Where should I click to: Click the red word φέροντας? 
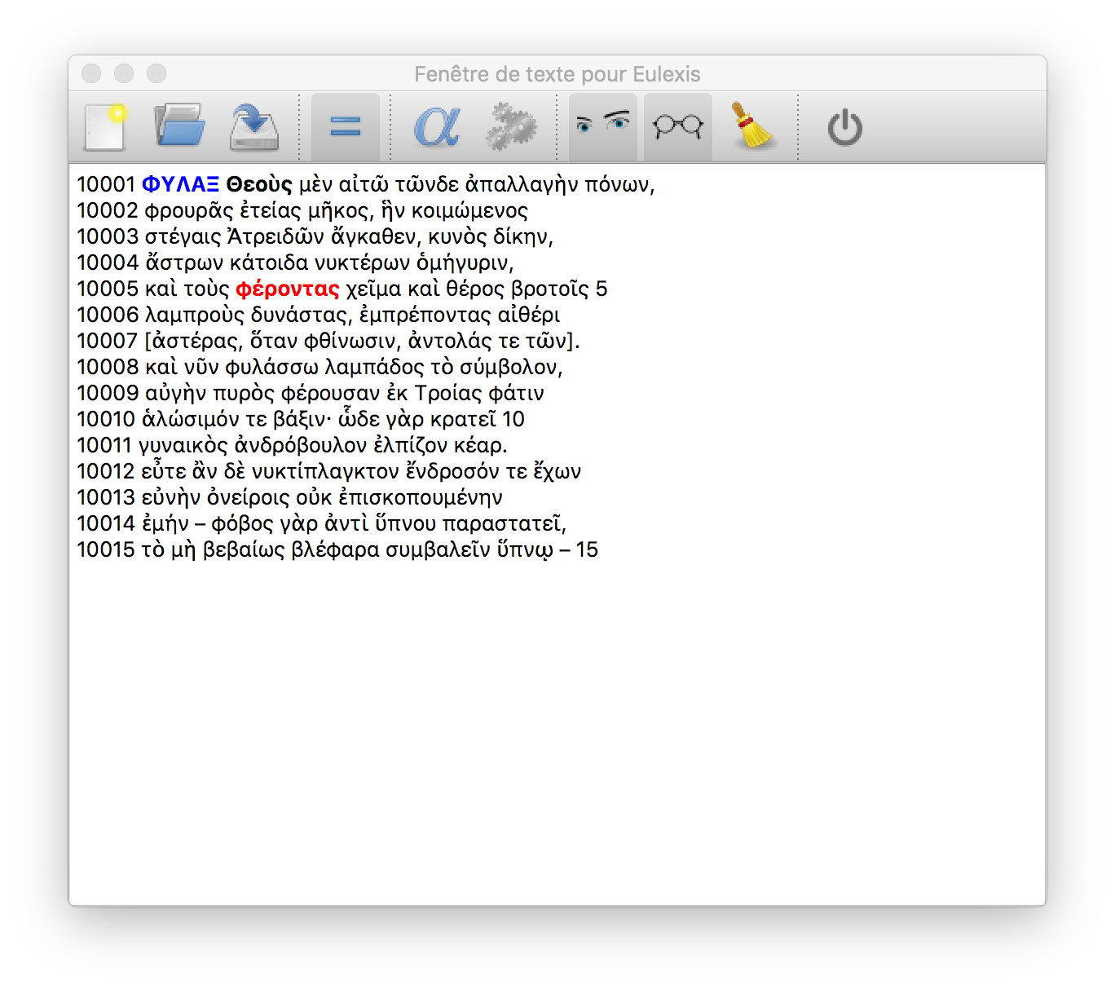[287, 289]
